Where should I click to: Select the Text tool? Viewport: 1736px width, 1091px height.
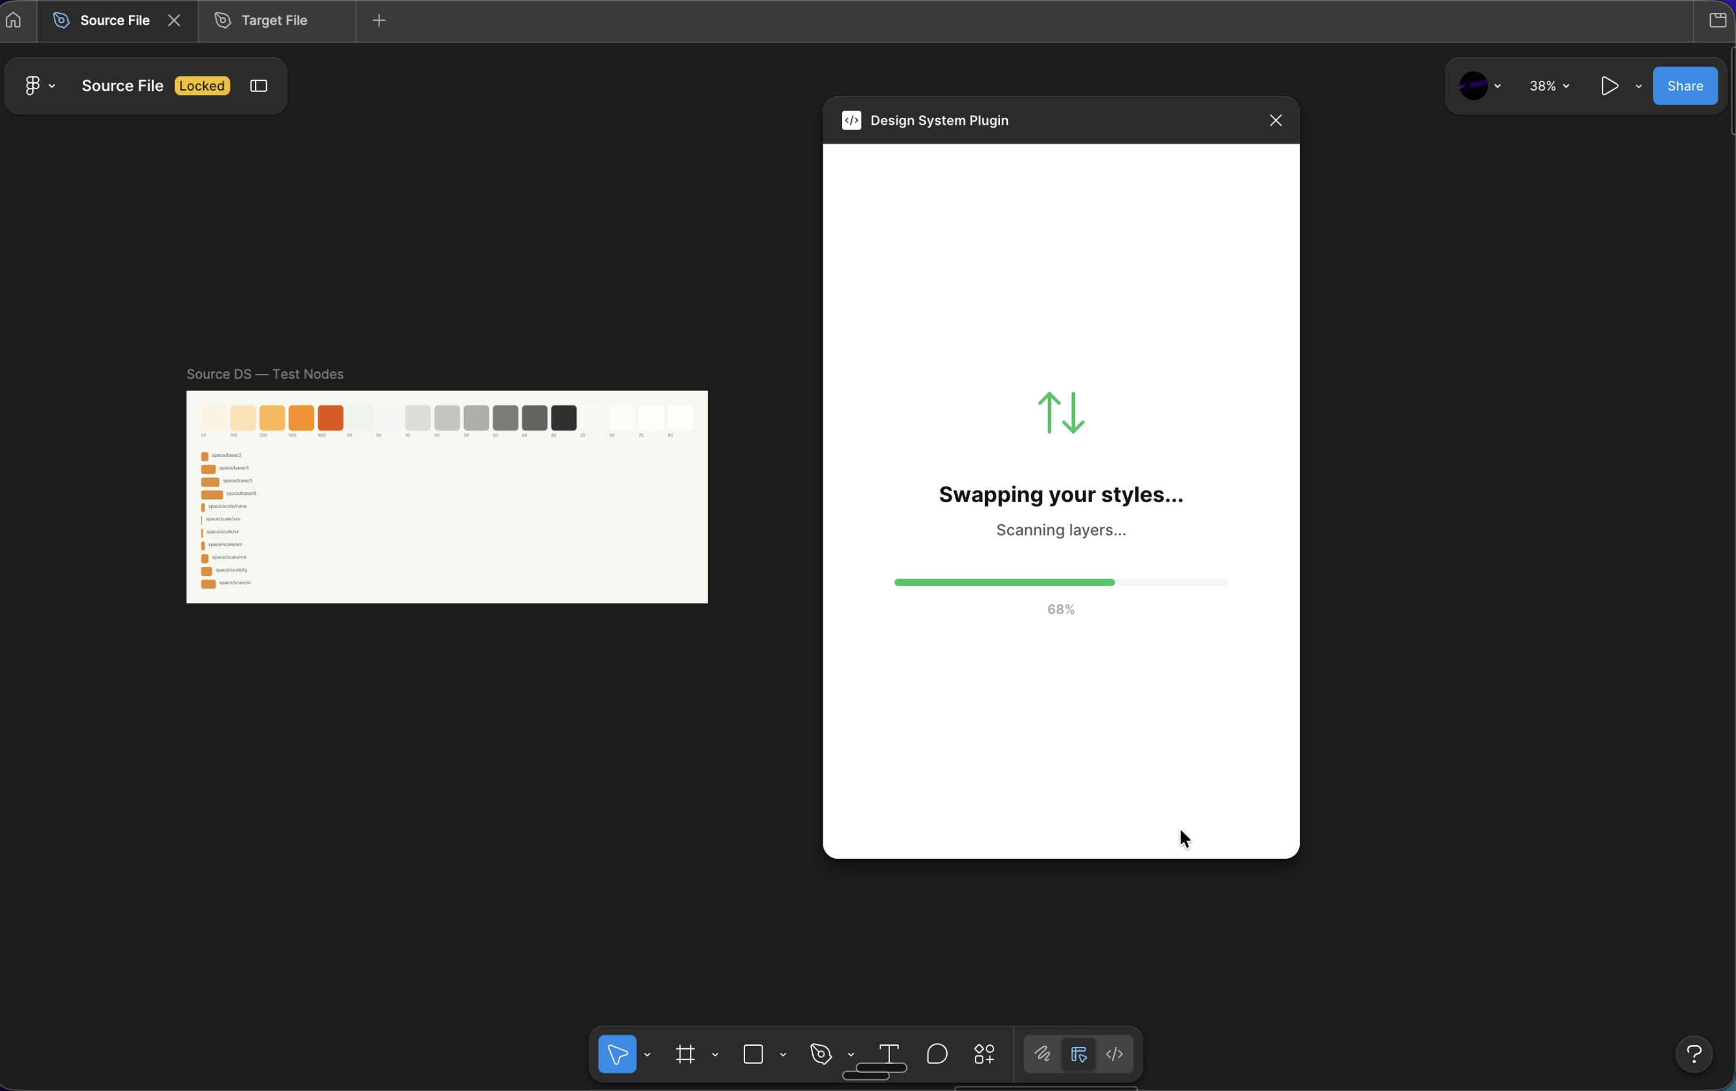[x=889, y=1054]
